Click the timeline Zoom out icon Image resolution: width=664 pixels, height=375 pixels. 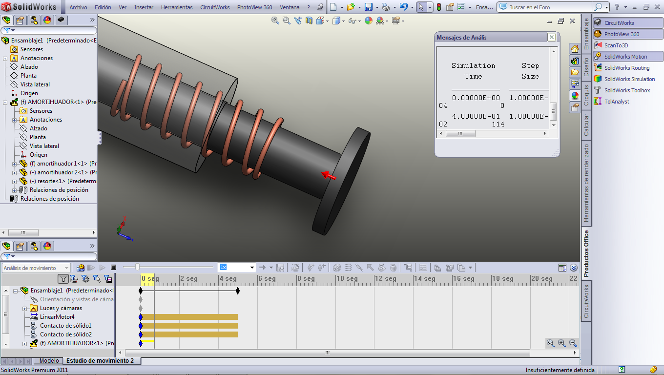click(573, 343)
